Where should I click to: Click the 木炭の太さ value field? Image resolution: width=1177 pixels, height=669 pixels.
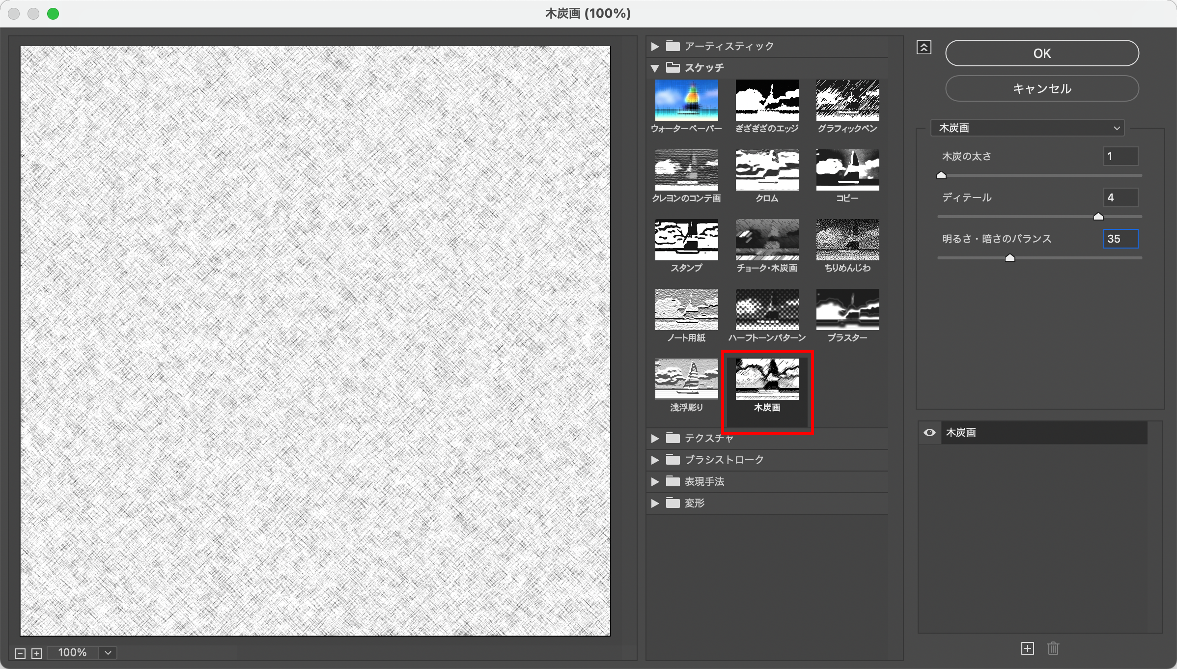coord(1120,157)
